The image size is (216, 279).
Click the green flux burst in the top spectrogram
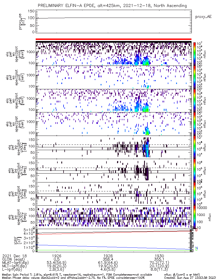point(145,62)
